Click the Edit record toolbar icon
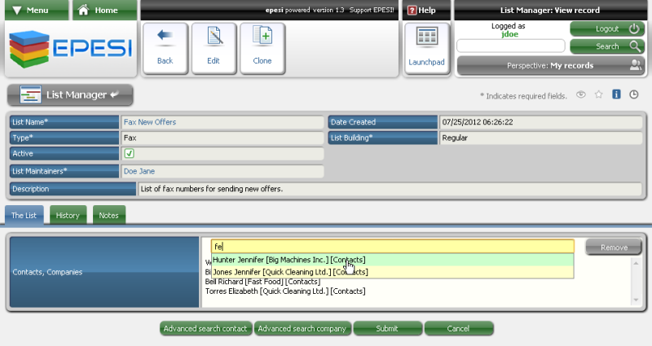The image size is (652, 346). [214, 46]
